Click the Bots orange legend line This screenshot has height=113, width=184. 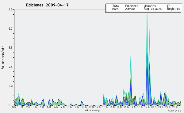109,9
